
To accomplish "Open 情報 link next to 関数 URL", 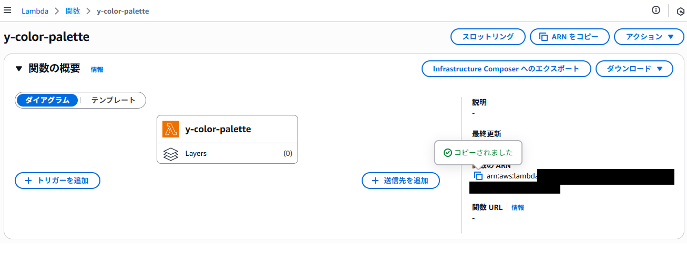I will coord(518,208).
